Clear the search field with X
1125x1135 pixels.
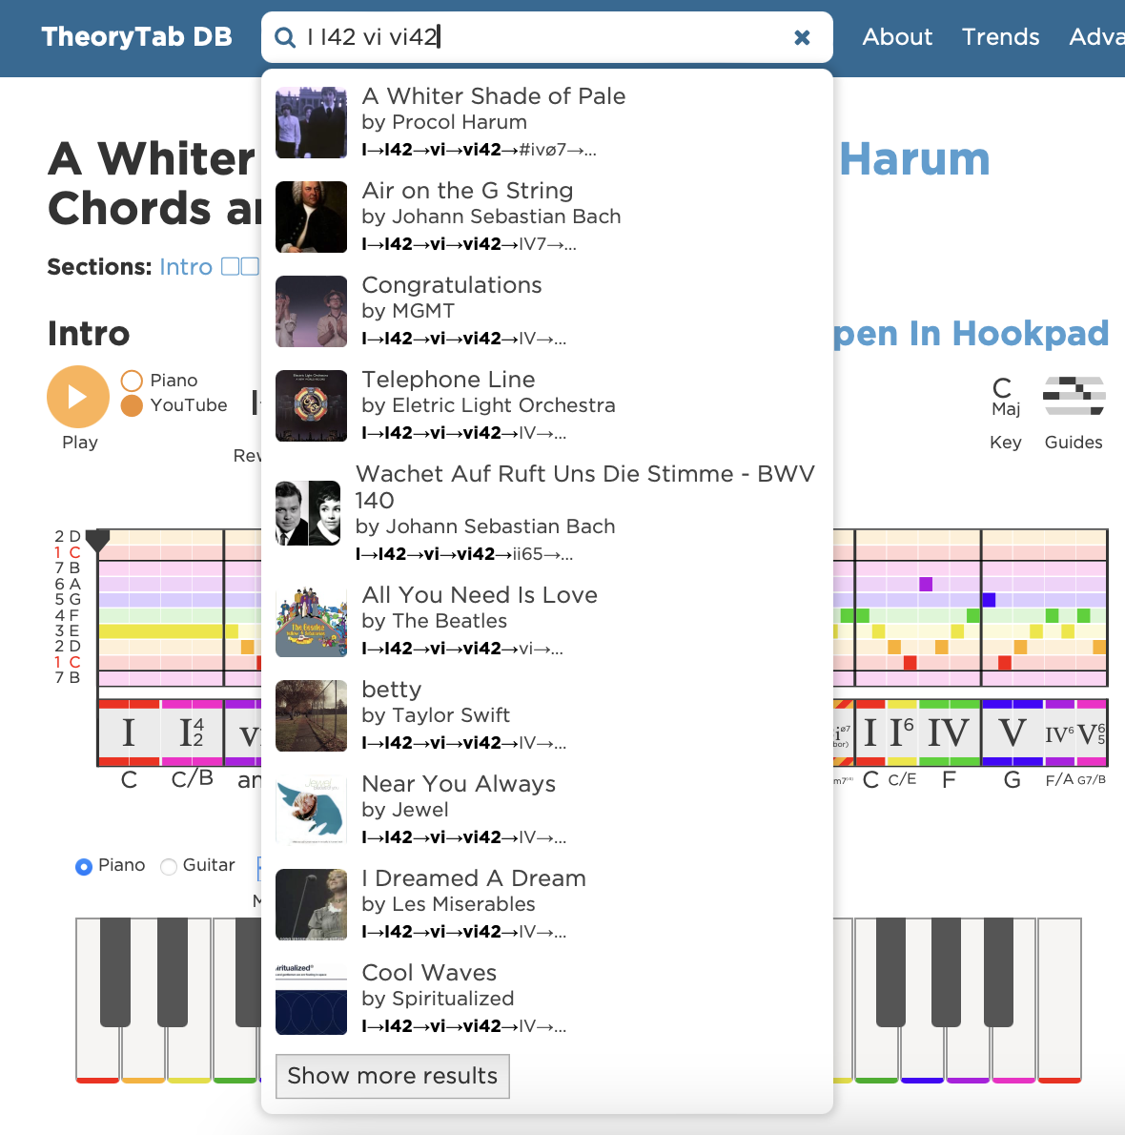pos(802,37)
